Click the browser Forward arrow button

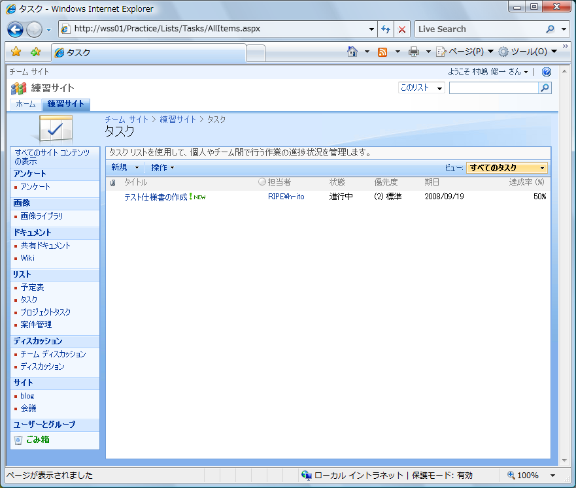[34, 29]
